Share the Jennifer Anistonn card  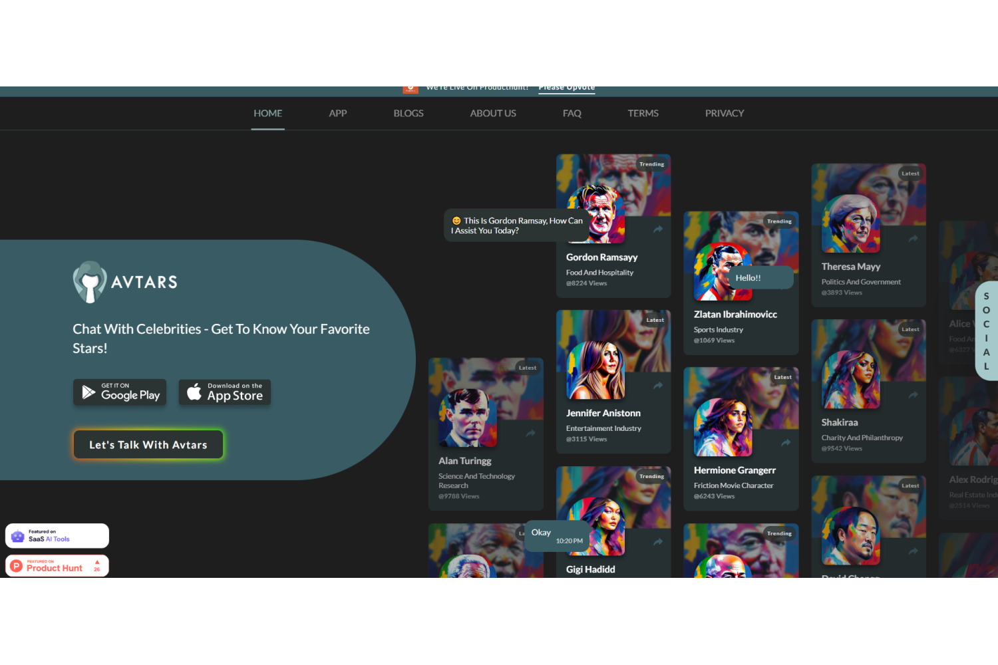658,386
